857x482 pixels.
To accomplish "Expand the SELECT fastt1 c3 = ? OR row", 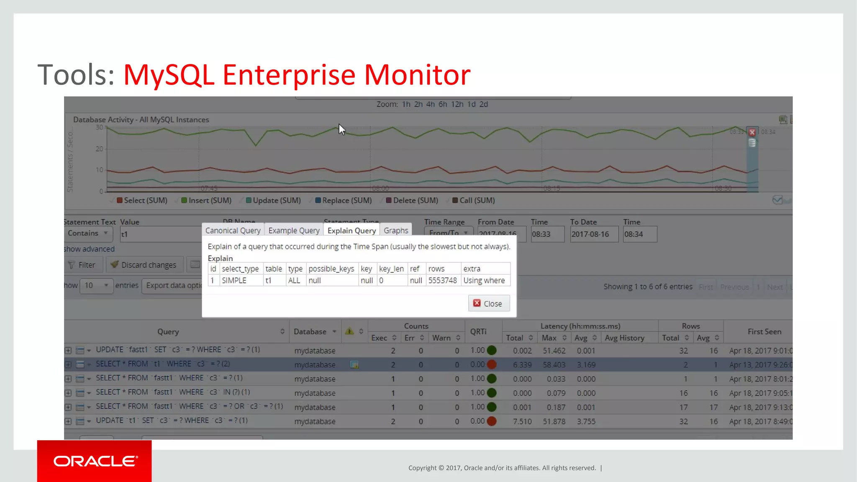I will (x=68, y=407).
